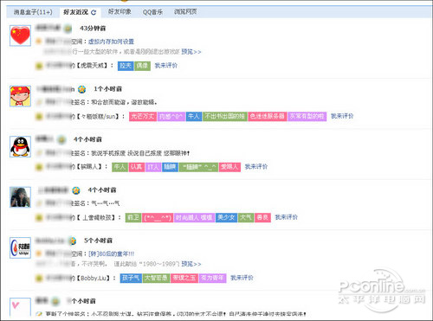The image size is (433, 321).
Task: Click the impression icon before 【缺陷人】
Action: [x=39, y=167]
